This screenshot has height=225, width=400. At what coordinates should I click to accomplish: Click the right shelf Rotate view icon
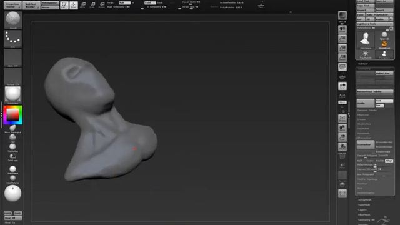(342, 147)
